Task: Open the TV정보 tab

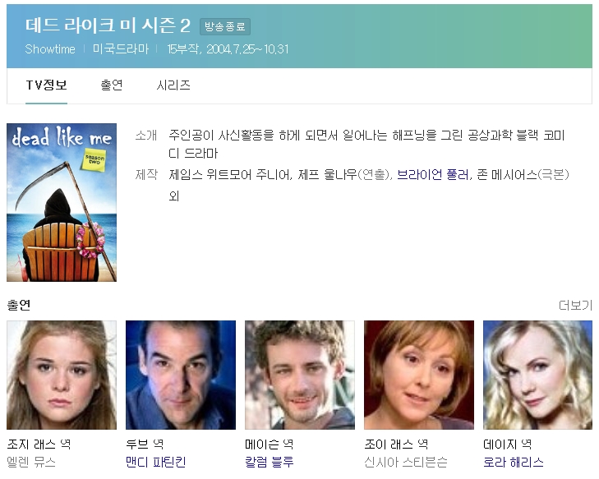Action: click(x=46, y=85)
